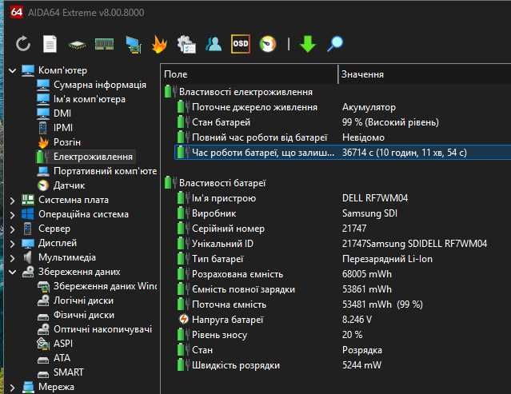Screen dimensions: 511x394
Task: Click the Поле column header
Action: tap(250, 74)
